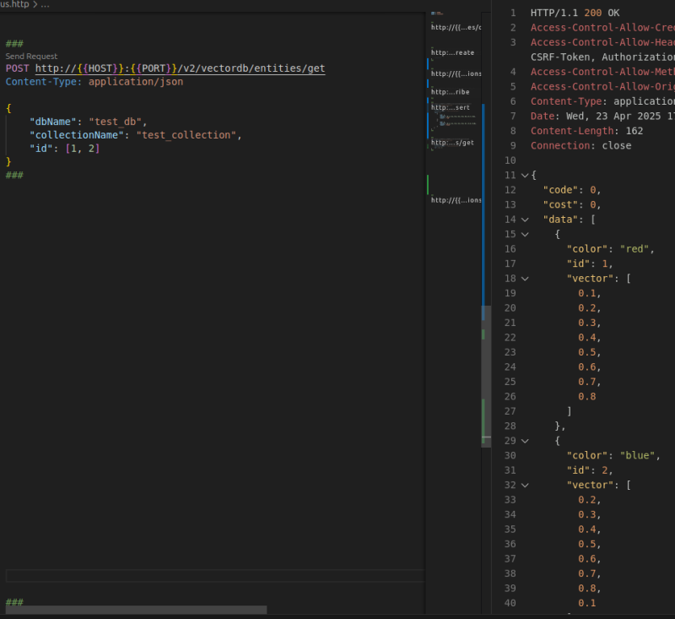Collapse the "data" array fold chevron
The image size is (675, 619).
point(525,220)
